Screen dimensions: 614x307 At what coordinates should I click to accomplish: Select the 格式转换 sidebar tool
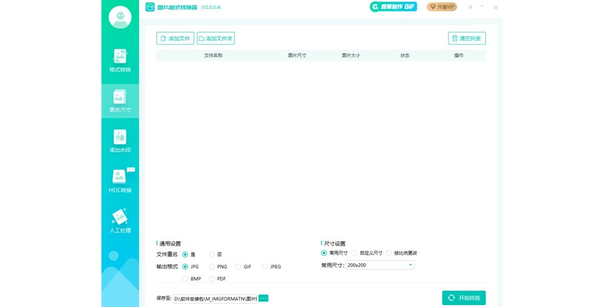(x=120, y=60)
